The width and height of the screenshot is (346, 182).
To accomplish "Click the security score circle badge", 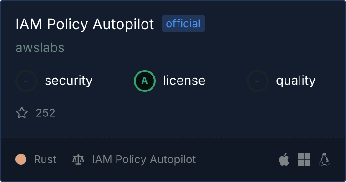I will (26, 81).
